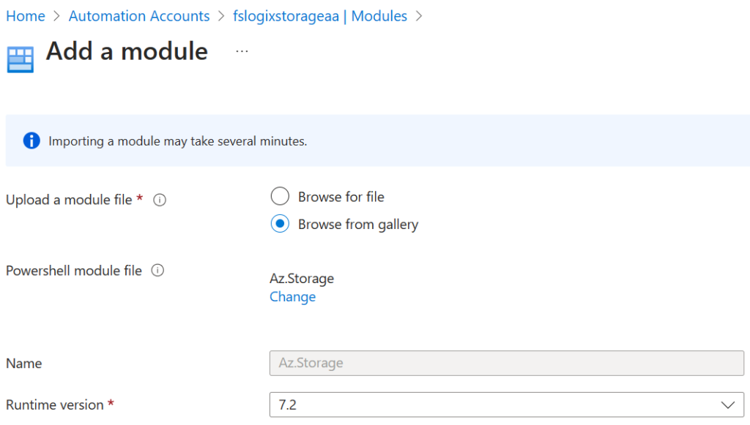Navigate to Automation Accounts breadcrumb
The image size is (750, 425).
139,16
